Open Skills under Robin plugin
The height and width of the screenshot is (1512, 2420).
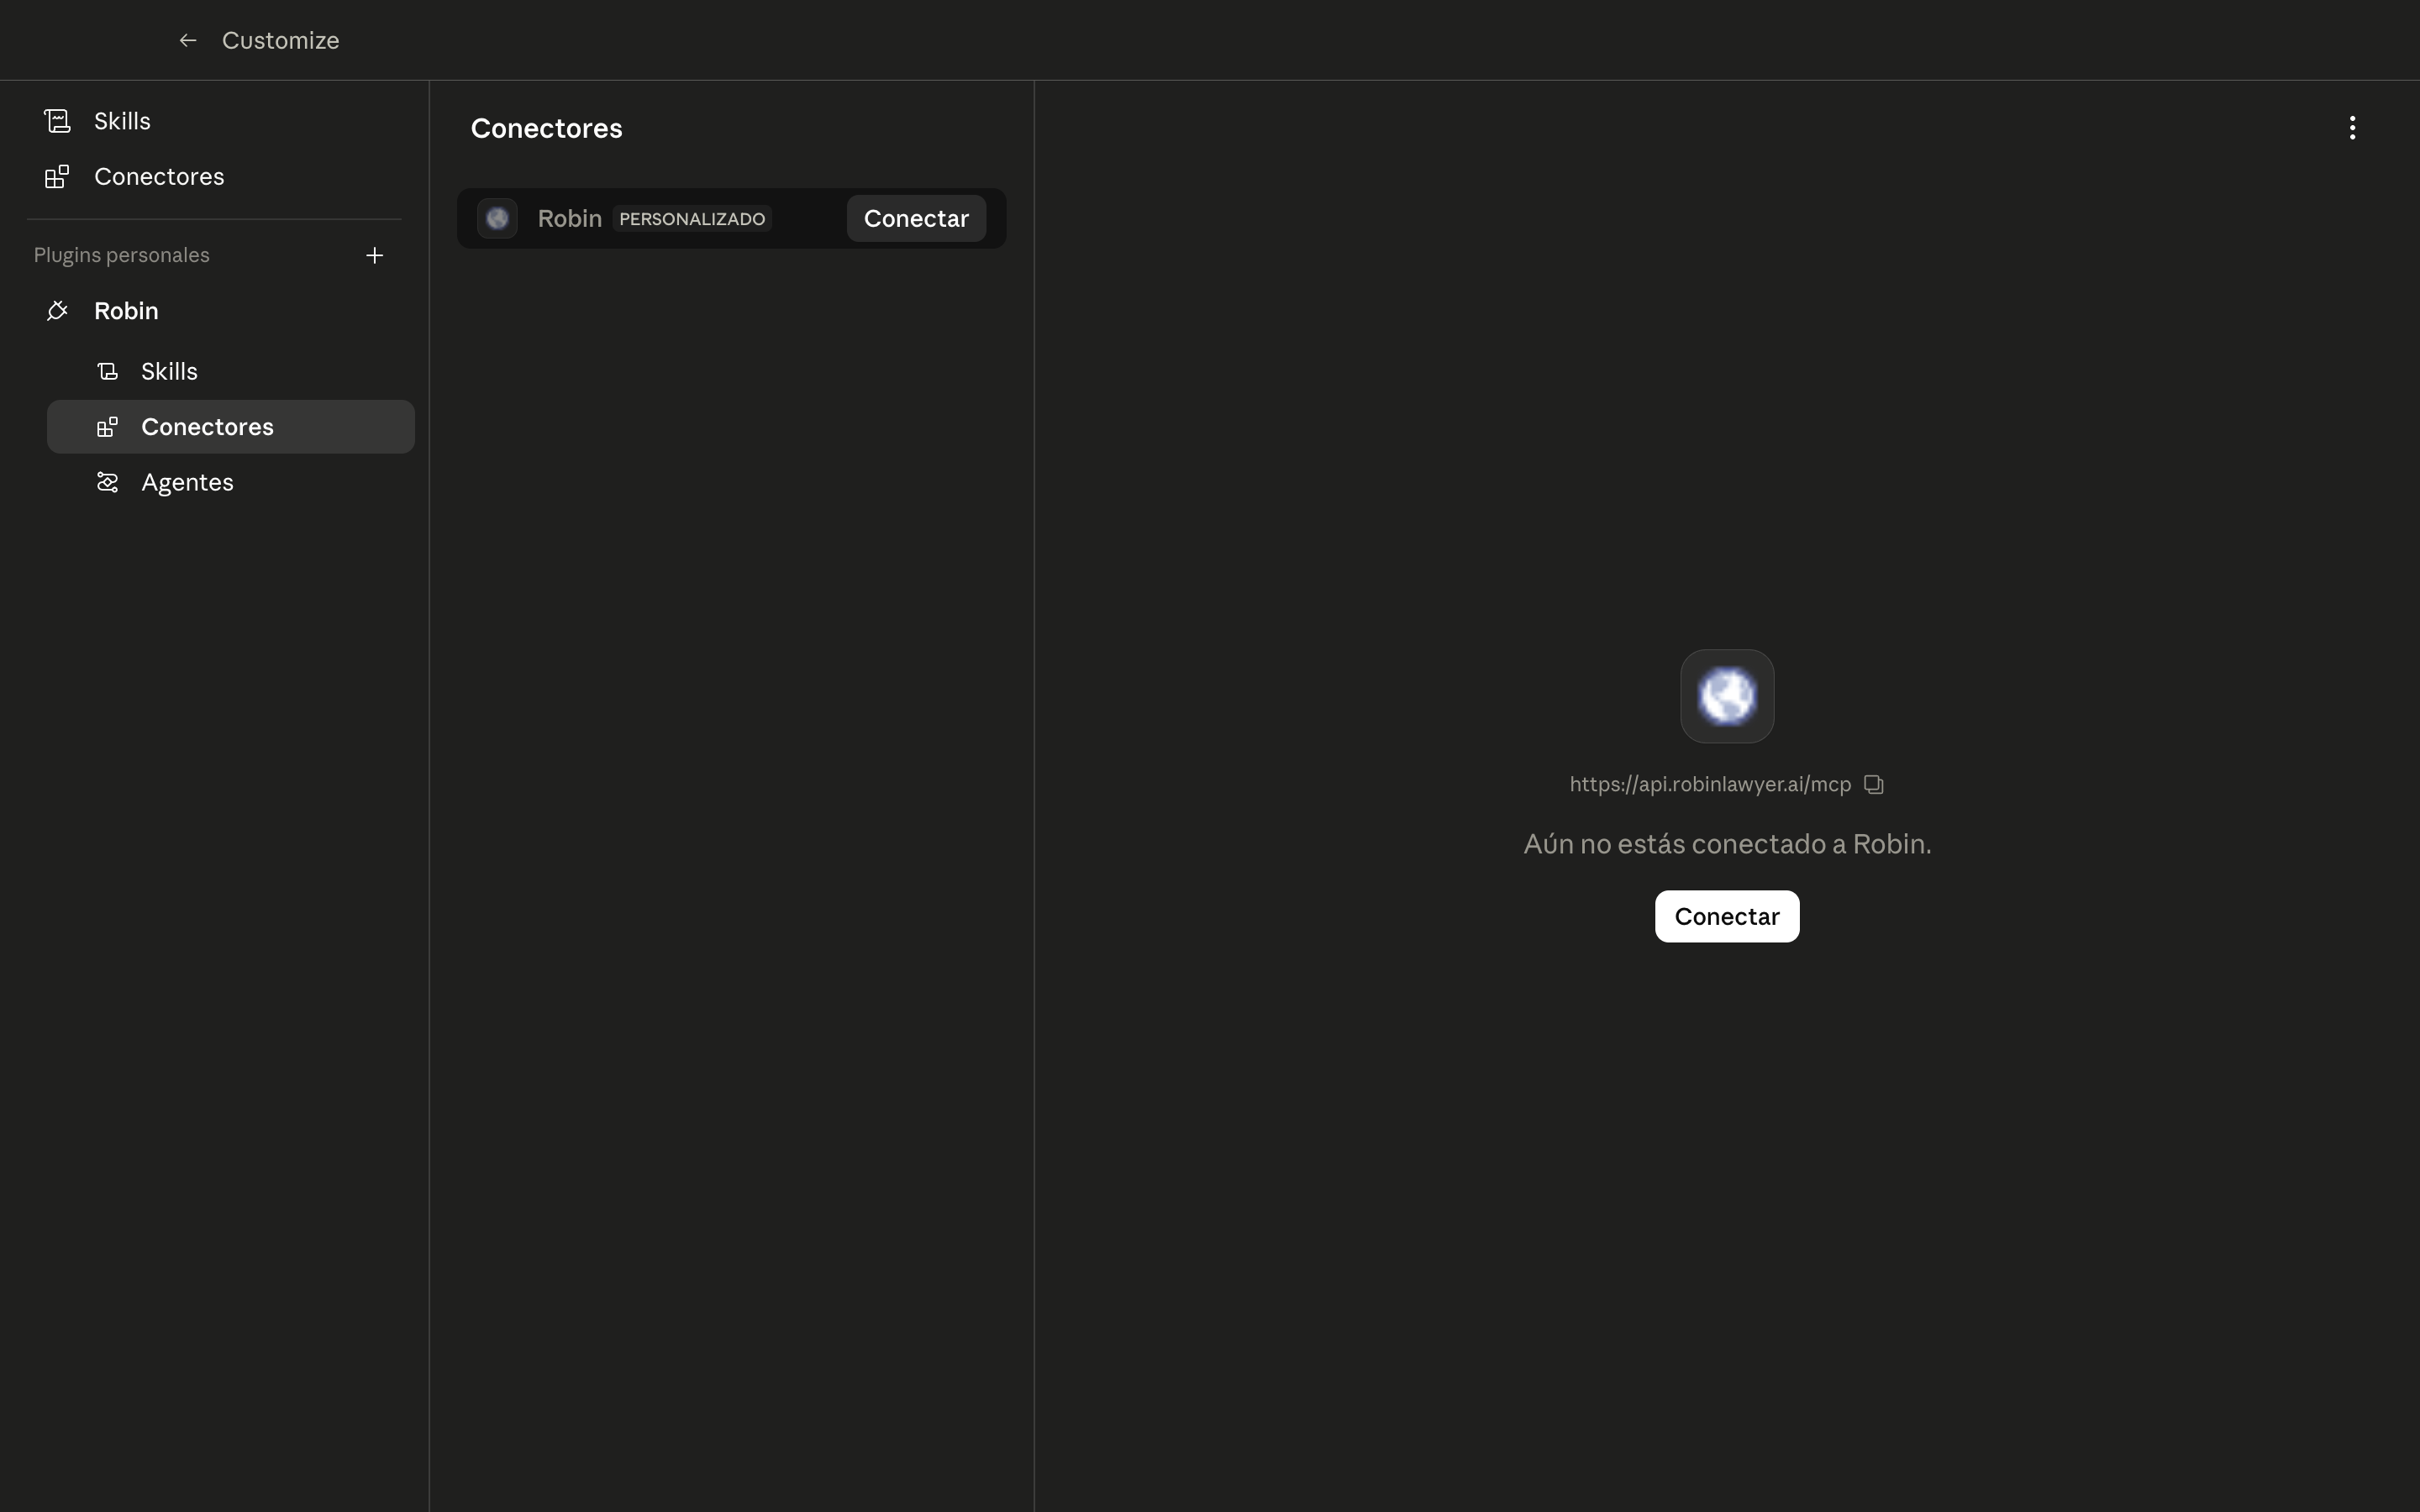[x=231, y=372]
